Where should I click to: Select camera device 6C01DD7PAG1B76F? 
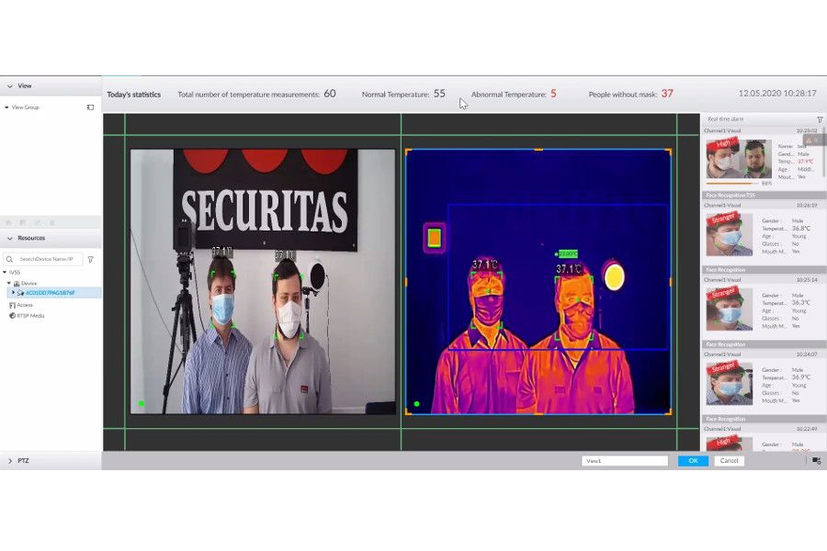click(50, 293)
